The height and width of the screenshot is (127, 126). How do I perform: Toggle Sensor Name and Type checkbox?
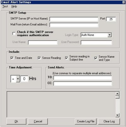[x=96, y=58]
